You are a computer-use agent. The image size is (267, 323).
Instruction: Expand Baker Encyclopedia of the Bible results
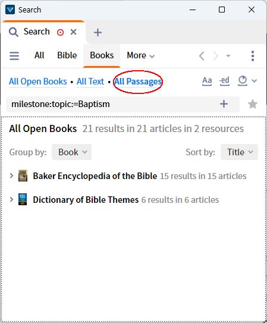(11, 175)
